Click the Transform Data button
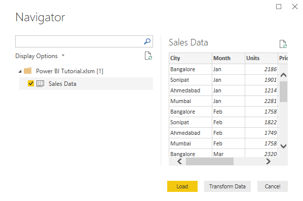This screenshot has width=303, height=201. coord(227,186)
